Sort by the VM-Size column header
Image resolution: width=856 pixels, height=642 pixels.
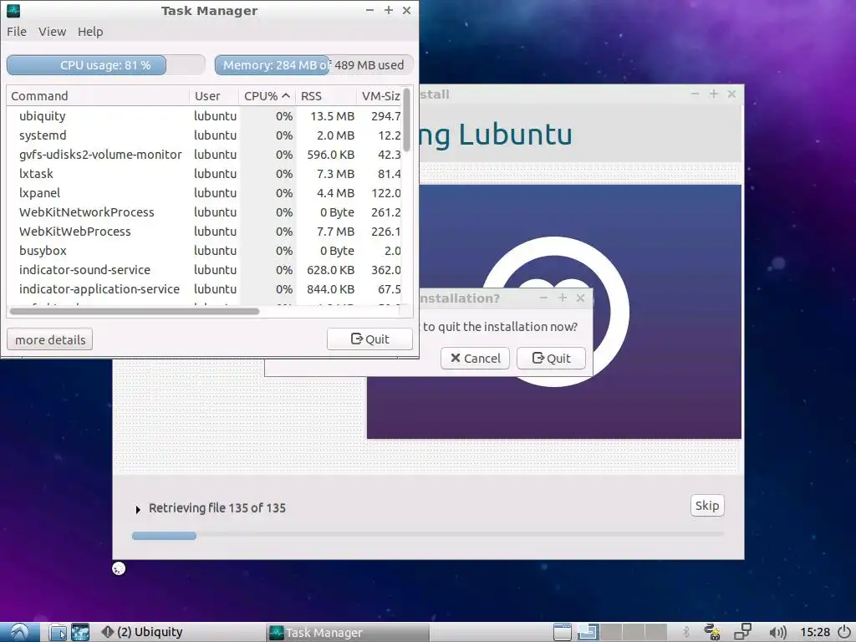pos(380,96)
